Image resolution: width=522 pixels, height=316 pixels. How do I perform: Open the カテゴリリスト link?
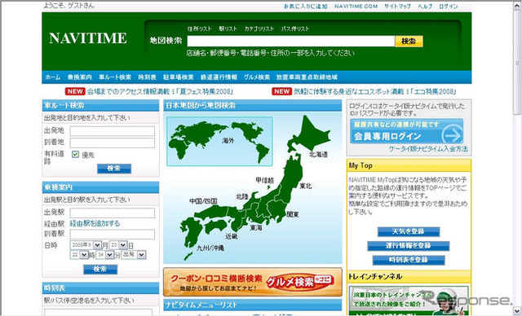coord(259,29)
